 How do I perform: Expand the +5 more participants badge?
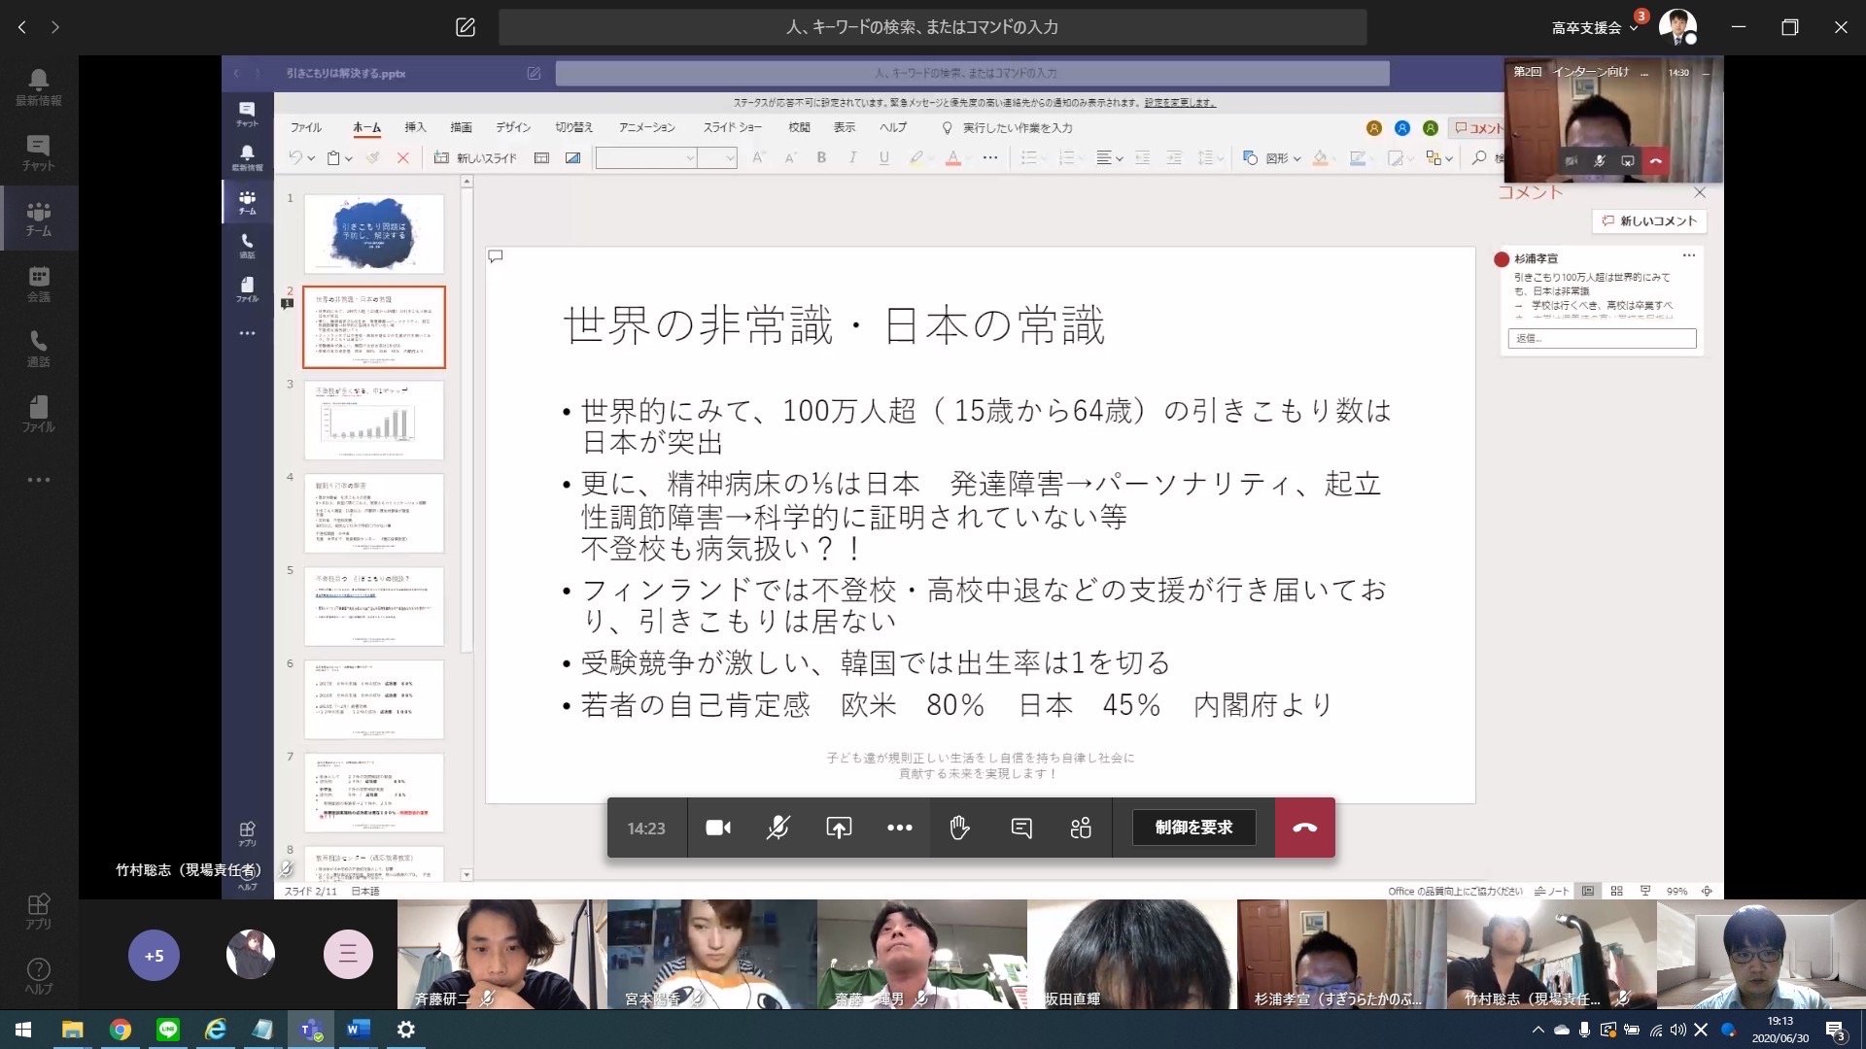154,956
